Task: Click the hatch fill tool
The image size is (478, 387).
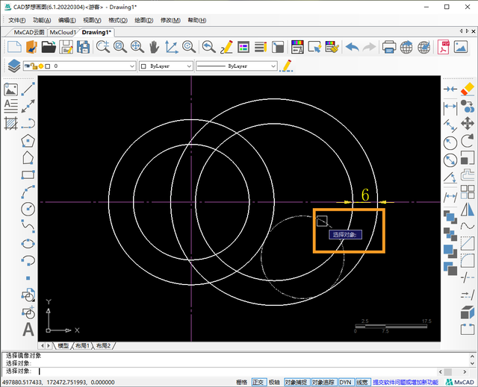Action: pyautogui.click(x=10, y=122)
